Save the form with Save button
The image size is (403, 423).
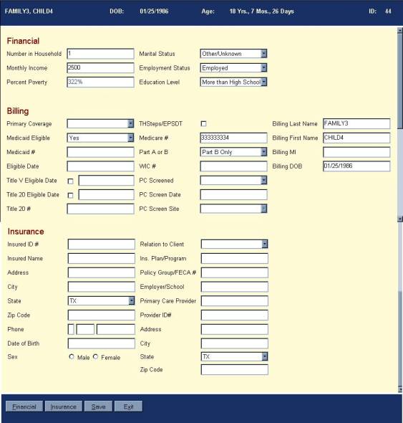point(98,407)
